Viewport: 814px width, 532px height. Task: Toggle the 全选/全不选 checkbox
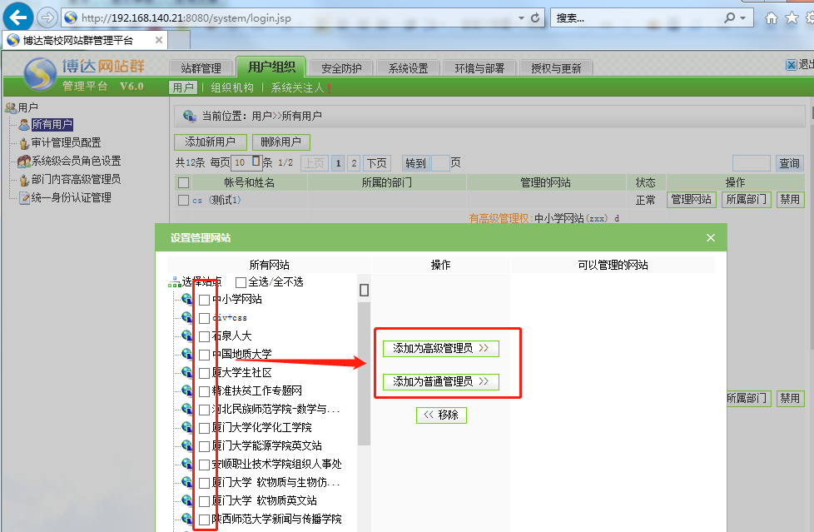point(241,282)
